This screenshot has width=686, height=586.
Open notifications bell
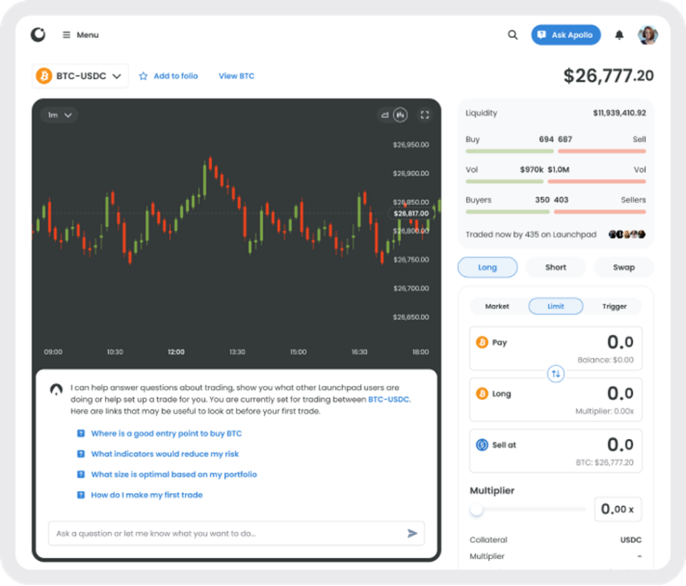pos(619,35)
